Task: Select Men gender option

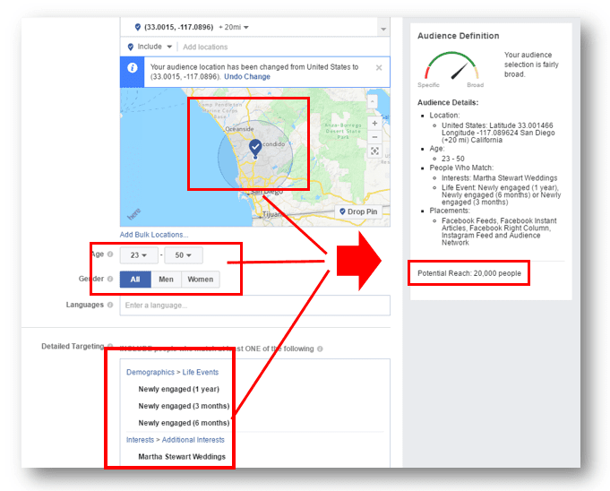Action: (166, 280)
